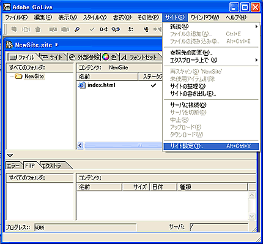Click the FTP pane scroll-down arrow
Image resolution: width=263 pixels, height=244 pixels.
252,216
